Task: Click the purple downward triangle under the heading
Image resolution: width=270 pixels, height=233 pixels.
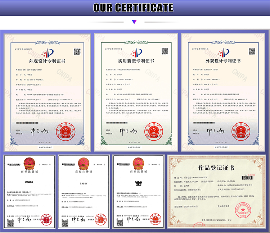Action: click(x=134, y=22)
